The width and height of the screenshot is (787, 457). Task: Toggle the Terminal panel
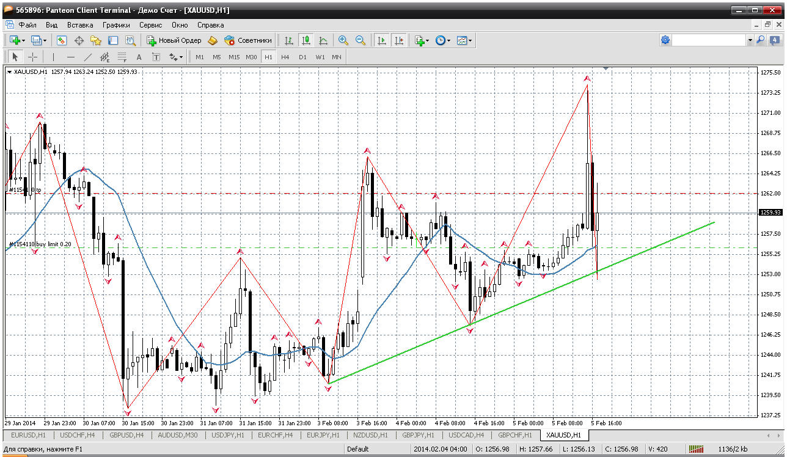click(x=113, y=40)
